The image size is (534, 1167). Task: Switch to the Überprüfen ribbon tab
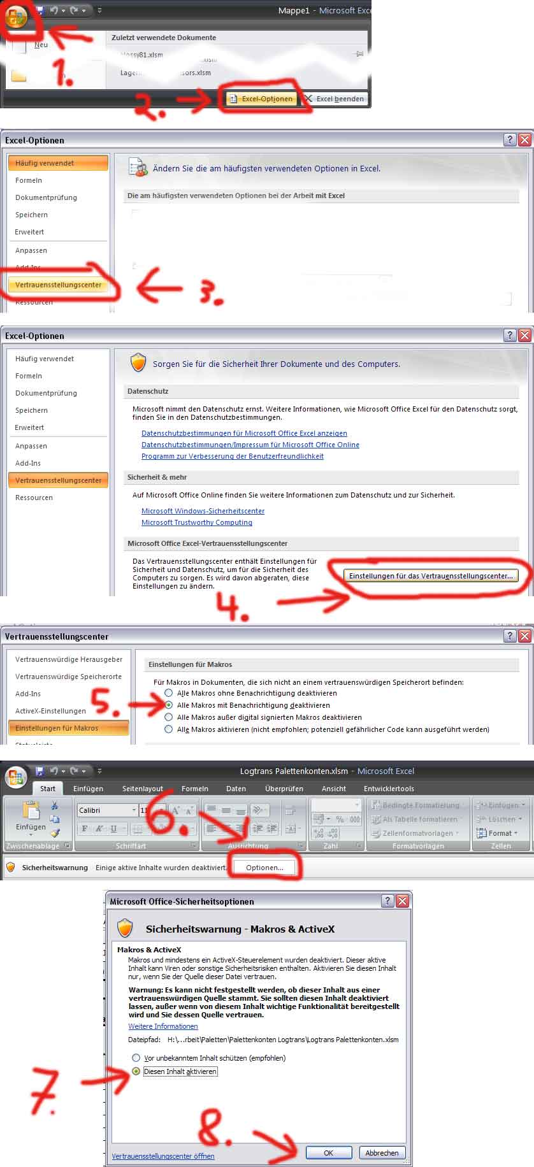pos(284,789)
